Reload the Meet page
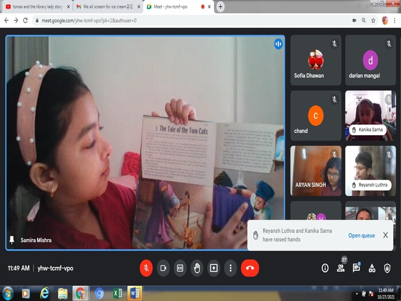Viewport: 401px width, 301px height. point(25,21)
